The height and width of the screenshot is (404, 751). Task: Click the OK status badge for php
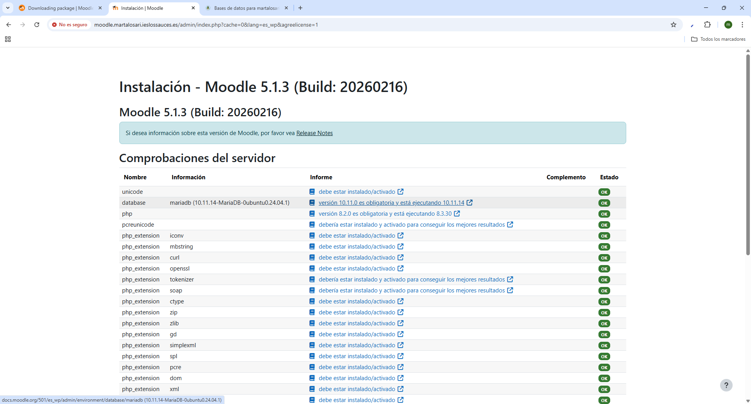[x=604, y=214]
